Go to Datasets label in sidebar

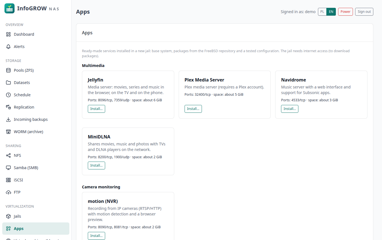22,83
